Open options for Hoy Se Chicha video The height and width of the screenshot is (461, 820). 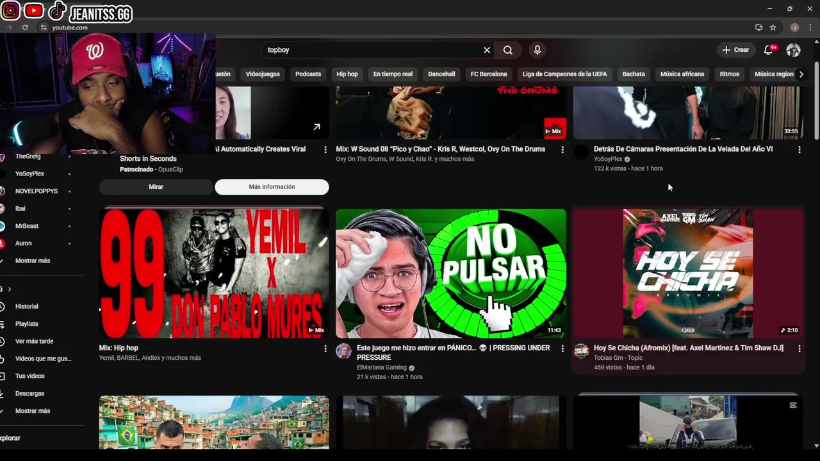799,348
